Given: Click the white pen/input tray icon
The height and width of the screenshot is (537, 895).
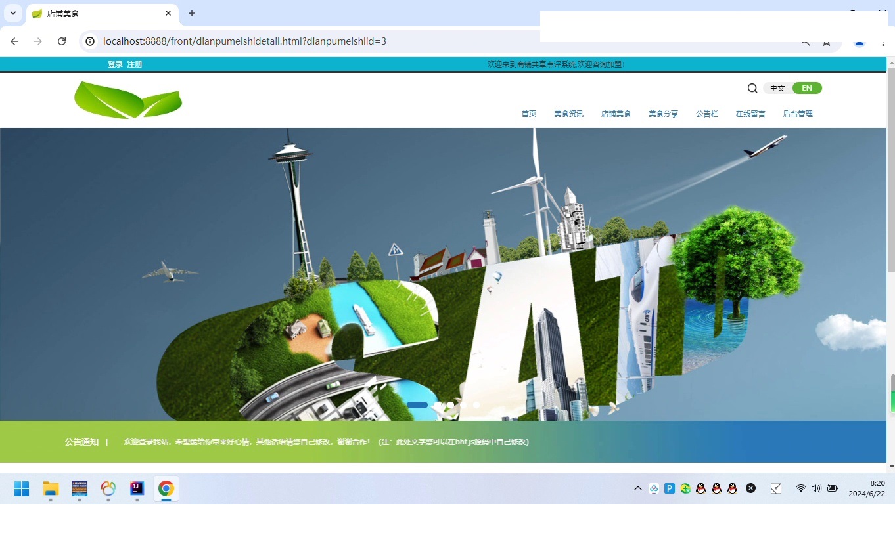Looking at the screenshot, I should click(x=776, y=488).
